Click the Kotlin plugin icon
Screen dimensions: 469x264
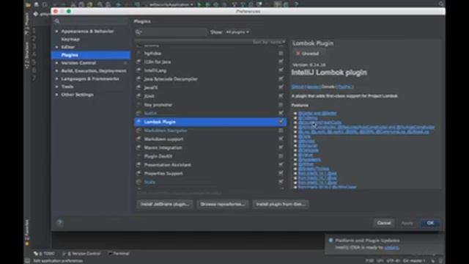click(x=139, y=113)
